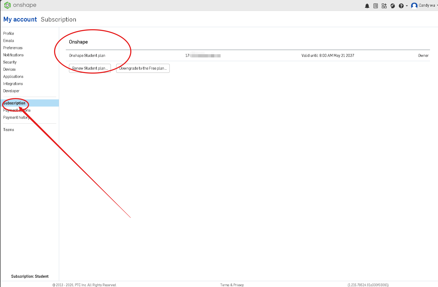438x287 pixels.
Task: Go to the Profile section
Action: pos(9,33)
